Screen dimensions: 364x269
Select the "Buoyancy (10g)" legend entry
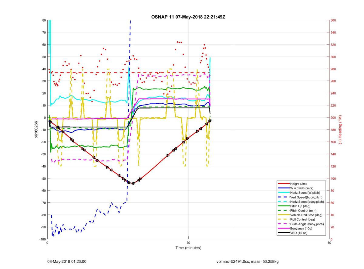click(301, 228)
